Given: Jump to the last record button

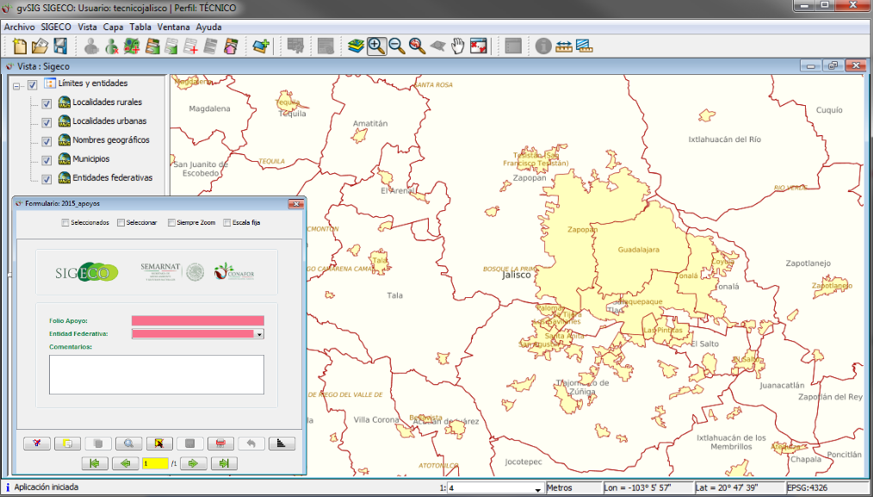Looking at the screenshot, I should (x=224, y=463).
